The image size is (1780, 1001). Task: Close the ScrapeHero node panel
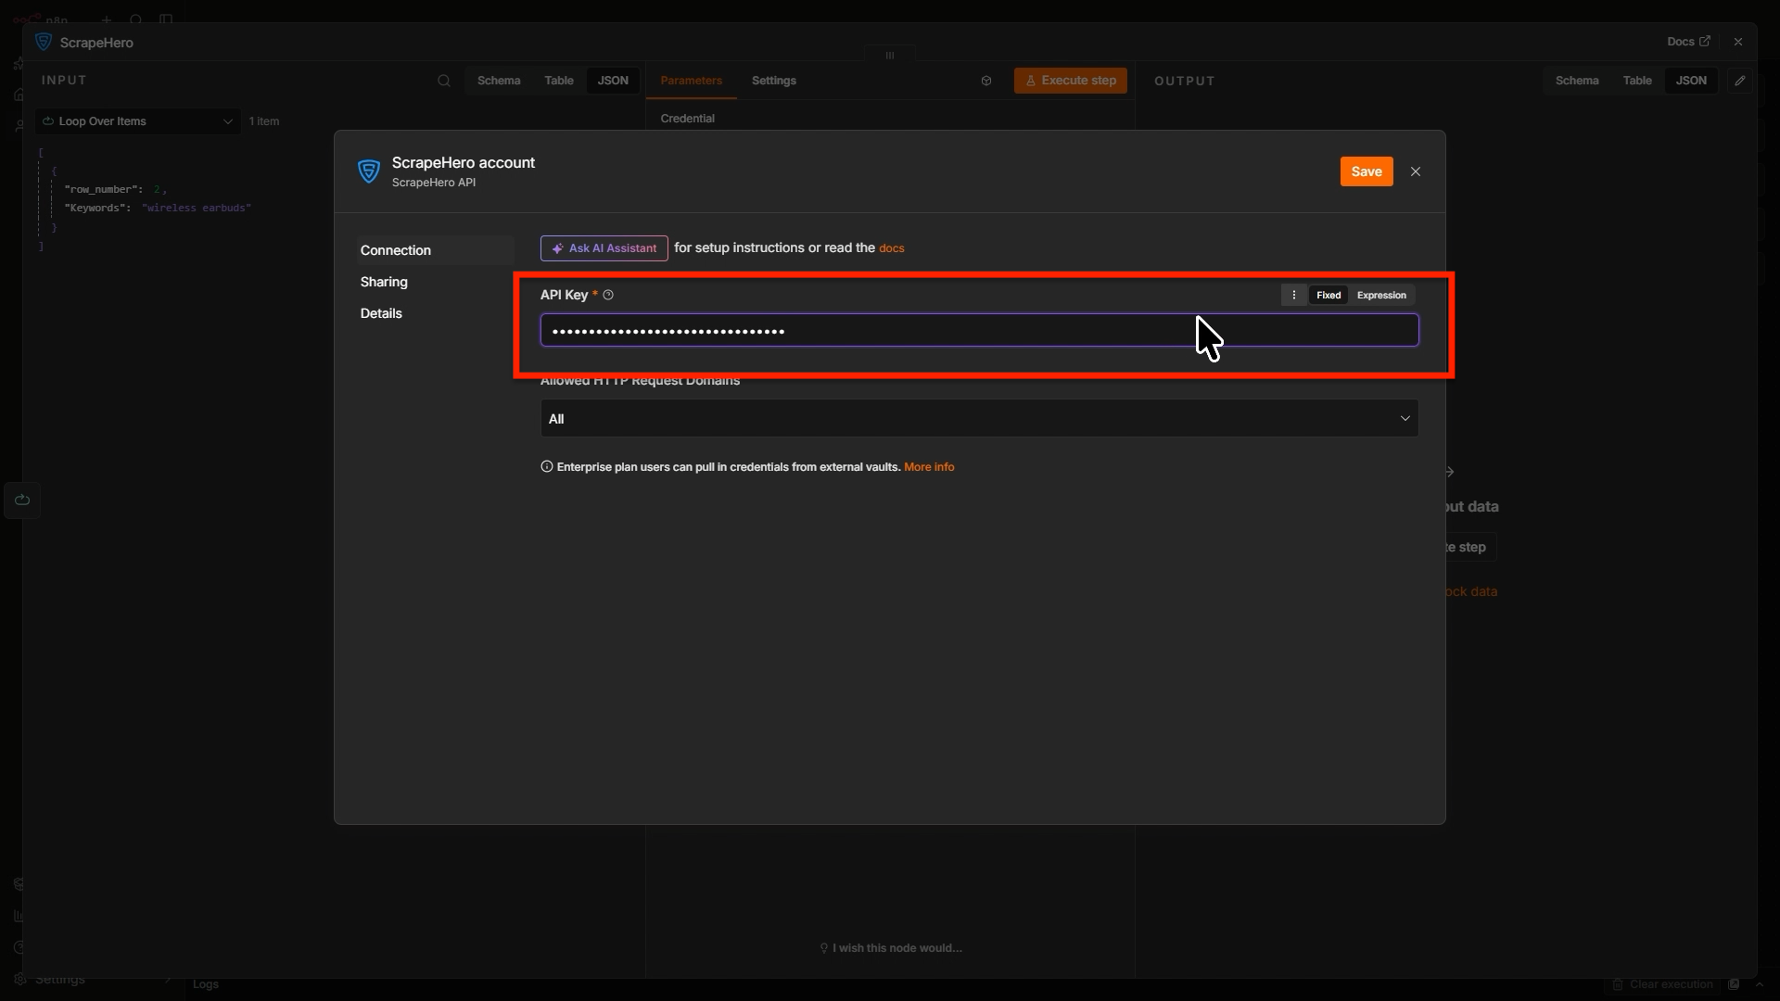tap(1738, 42)
